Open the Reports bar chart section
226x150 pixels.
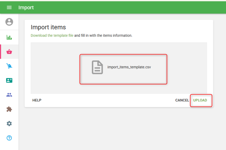click(x=9, y=37)
